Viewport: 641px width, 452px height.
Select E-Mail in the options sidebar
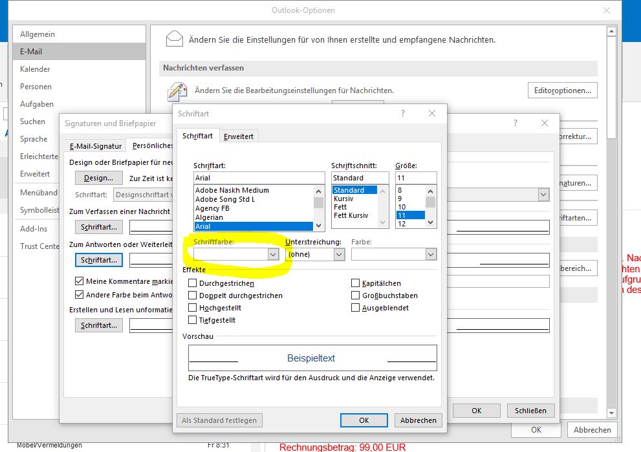[x=80, y=52]
